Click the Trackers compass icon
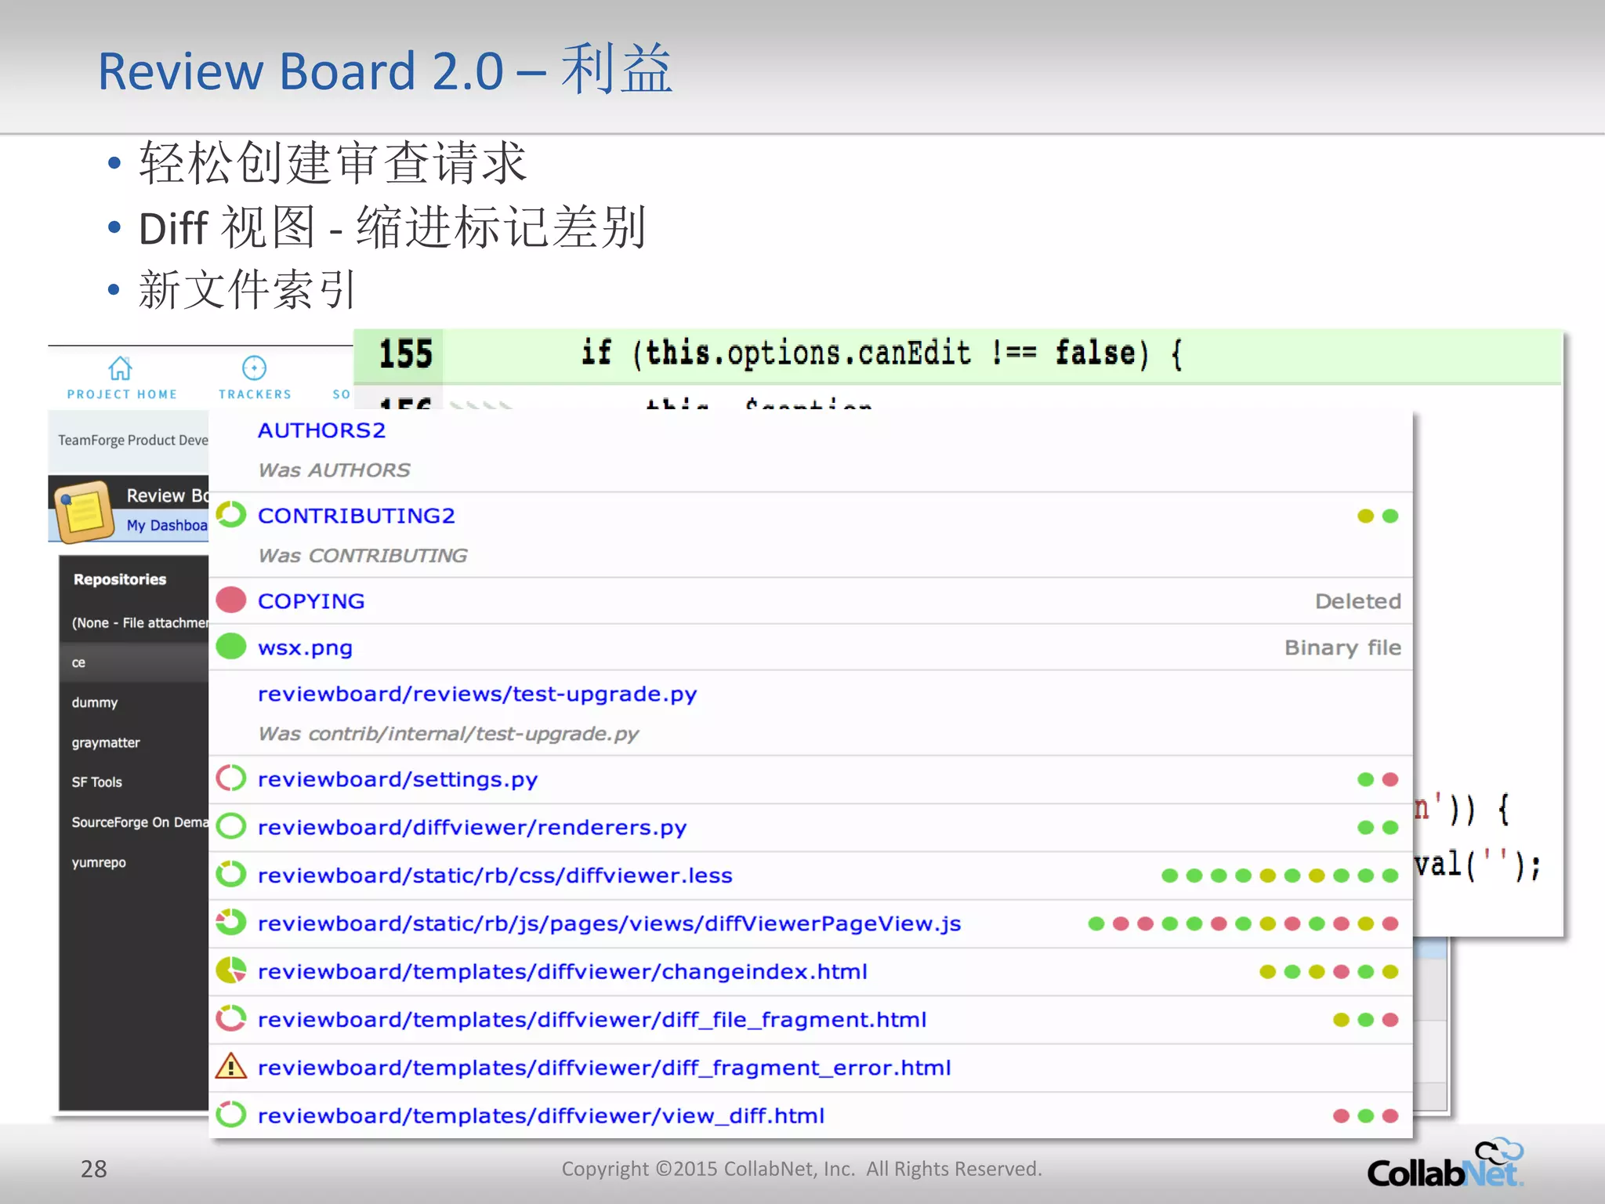Viewport: 1605px width, 1204px height. point(254,368)
